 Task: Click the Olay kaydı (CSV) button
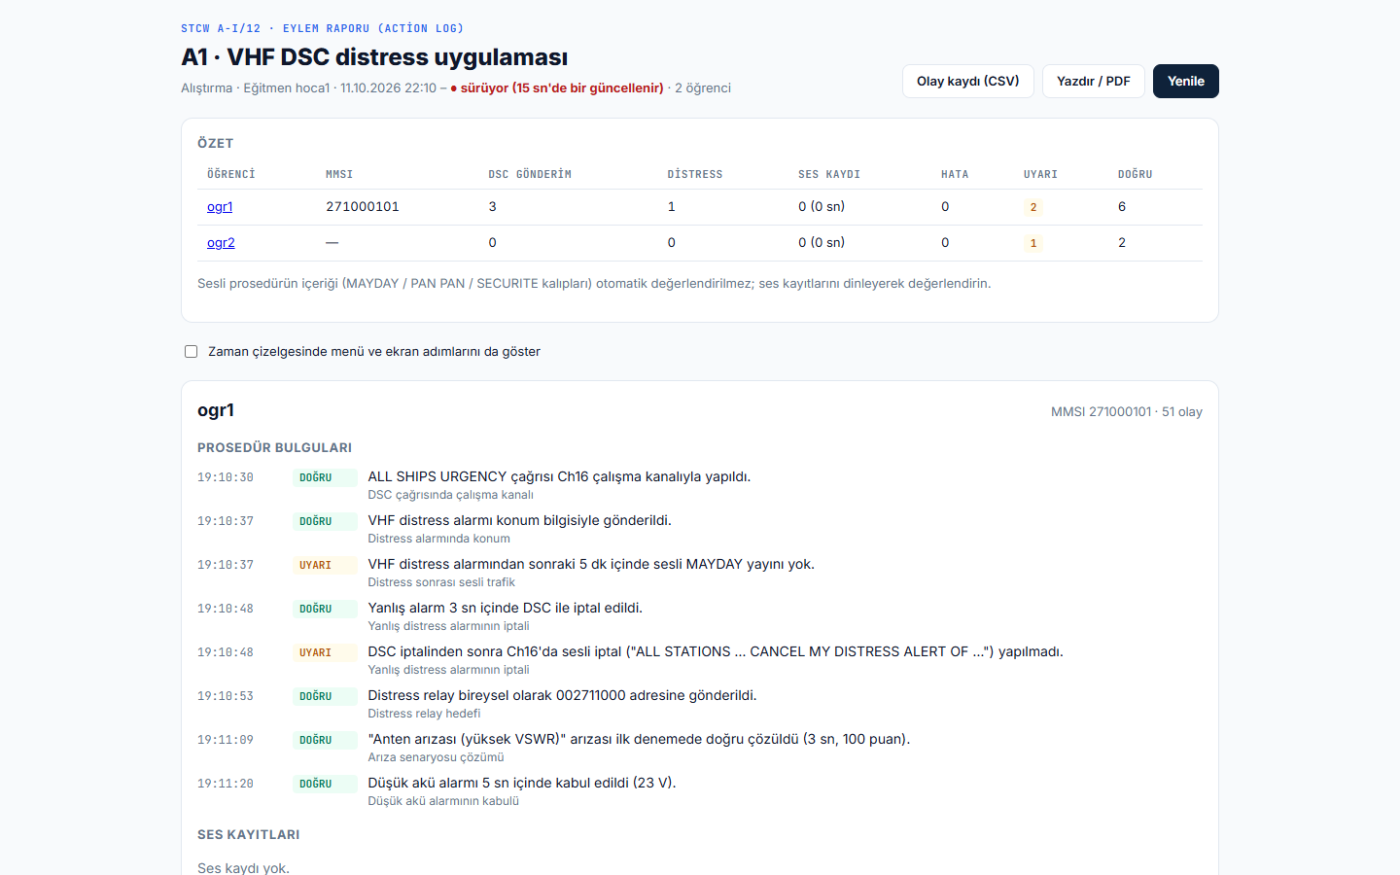[x=967, y=82]
